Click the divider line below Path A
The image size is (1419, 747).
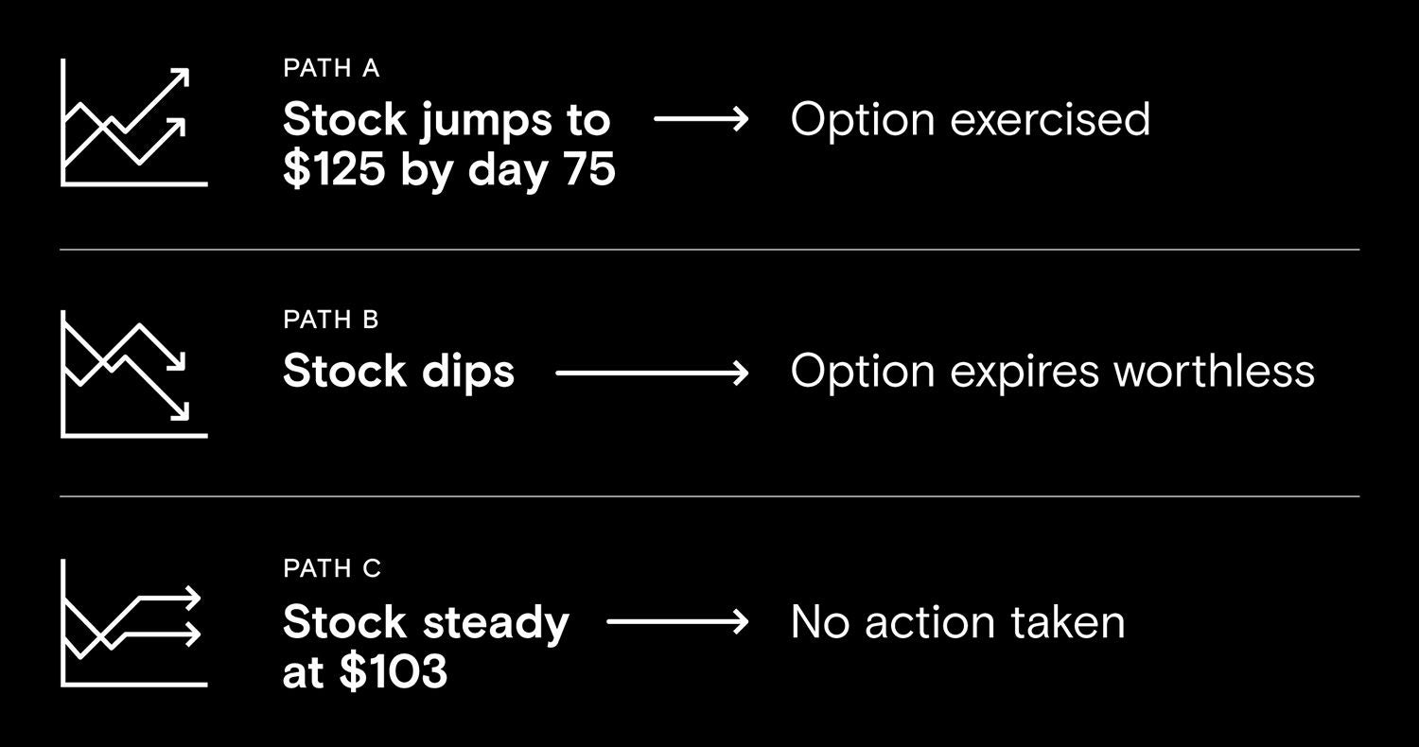(x=709, y=250)
